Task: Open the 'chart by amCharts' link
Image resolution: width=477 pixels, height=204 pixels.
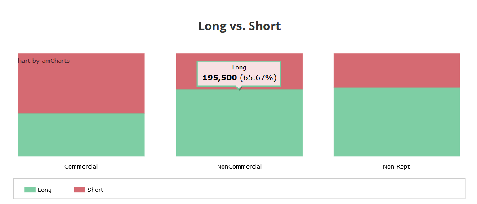Action: (x=44, y=61)
